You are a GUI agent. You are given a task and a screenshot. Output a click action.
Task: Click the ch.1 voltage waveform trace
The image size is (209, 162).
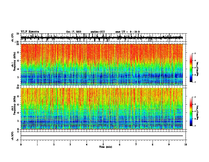(102, 38)
